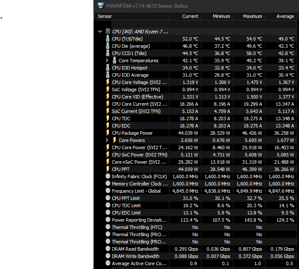Click round icon for CPU TDC Limit
The height and width of the screenshot is (269, 299).
(x=108, y=205)
